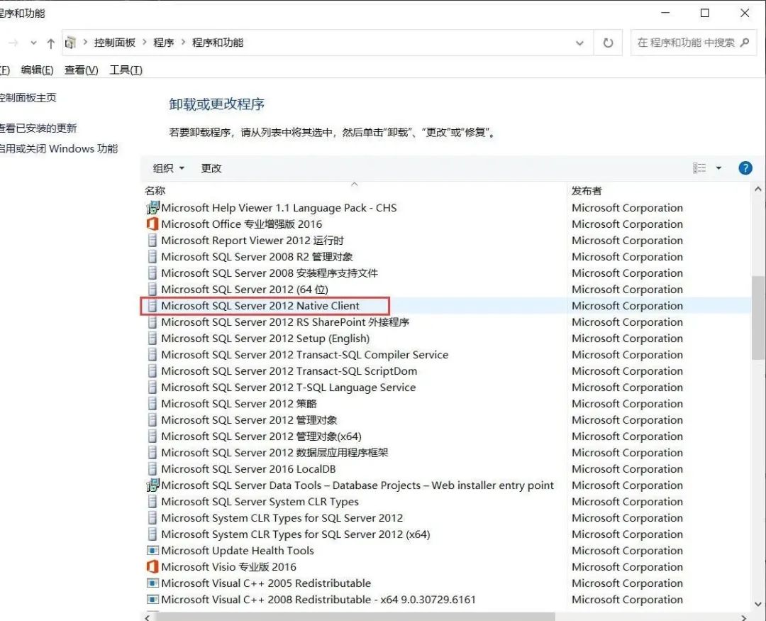Sort by the 发布者 column header
The width and height of the screenshot is (766, 621).
pyautogui.click(x=587, y=191)
